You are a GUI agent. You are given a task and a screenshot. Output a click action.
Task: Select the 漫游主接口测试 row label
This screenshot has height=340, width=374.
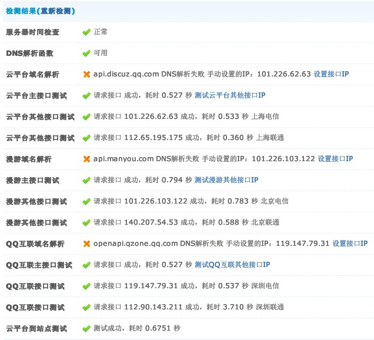pyautogui.click(x=32, y=181)
